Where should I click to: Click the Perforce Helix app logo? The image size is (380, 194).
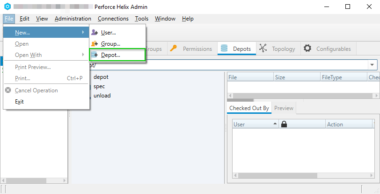[x=7, y=7]
